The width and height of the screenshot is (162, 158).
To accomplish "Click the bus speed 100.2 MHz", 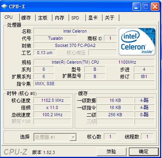I will (x=52, y=115).
